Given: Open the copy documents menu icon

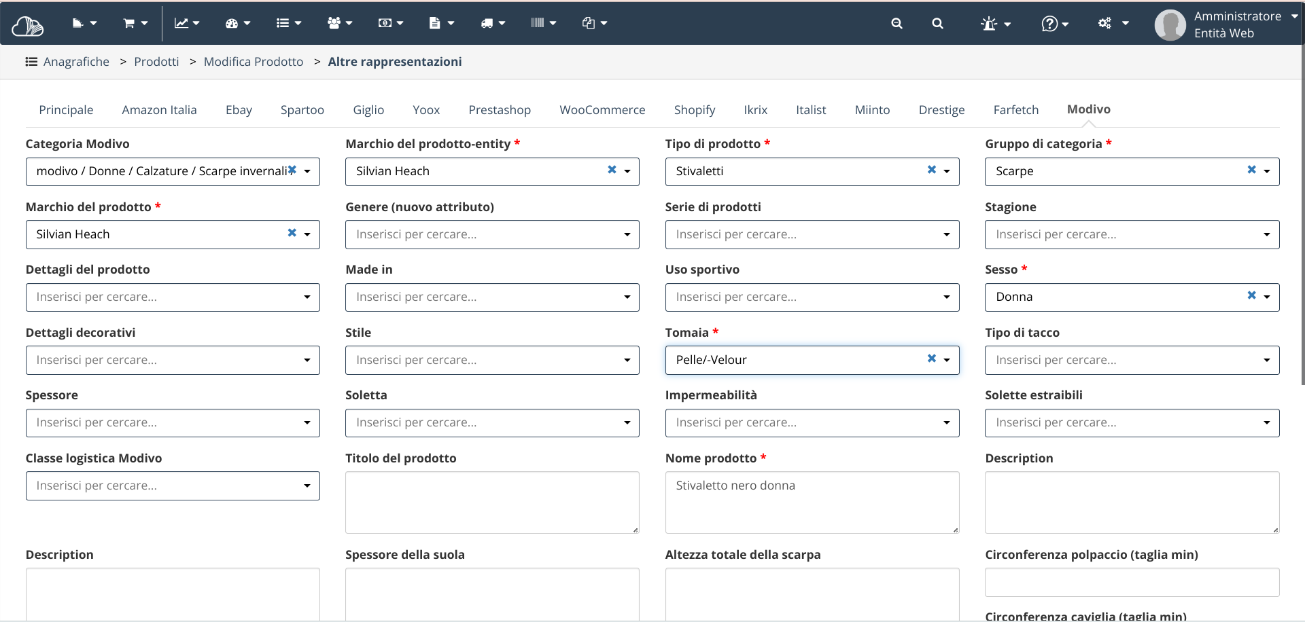Looking at the screenshot, I should click(x=595, y=23).
